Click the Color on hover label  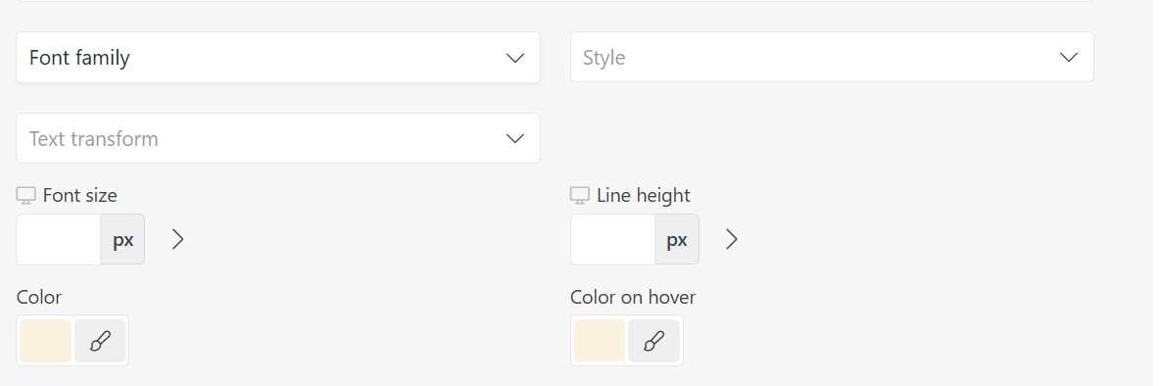[633, 297]
